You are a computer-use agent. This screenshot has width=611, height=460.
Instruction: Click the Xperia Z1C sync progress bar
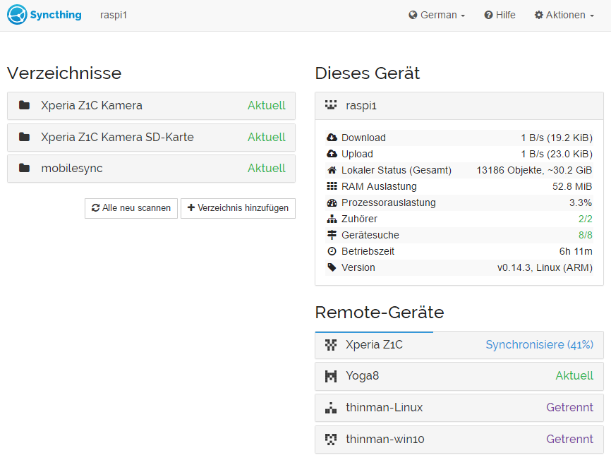tap(374, 332)
